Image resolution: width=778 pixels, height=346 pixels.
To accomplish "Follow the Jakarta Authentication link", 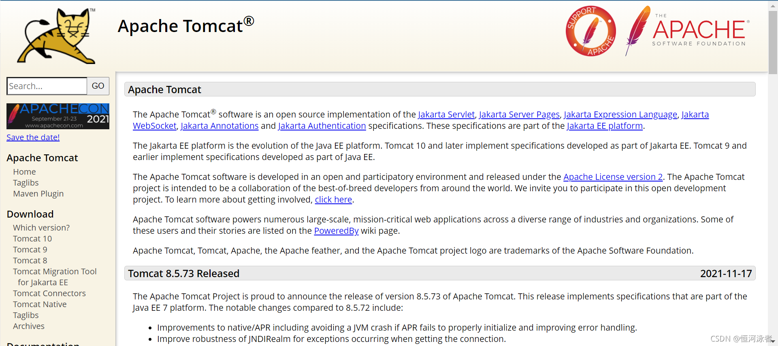I will pos(322,126).
